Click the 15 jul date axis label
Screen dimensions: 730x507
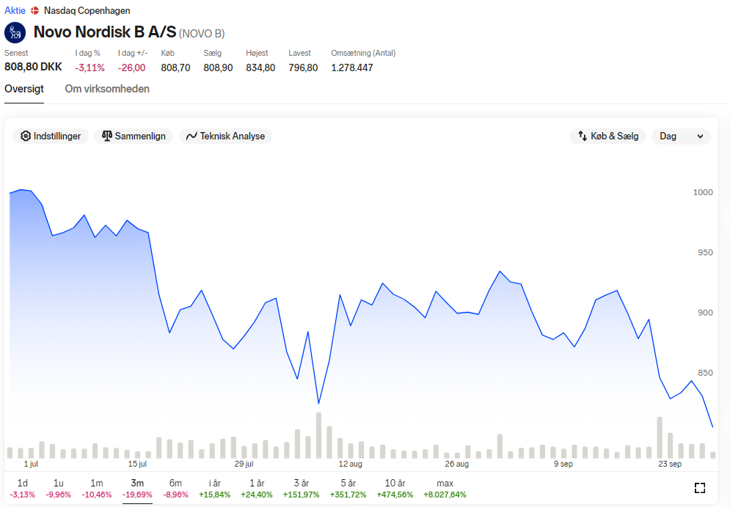click(x=137, y=464)
